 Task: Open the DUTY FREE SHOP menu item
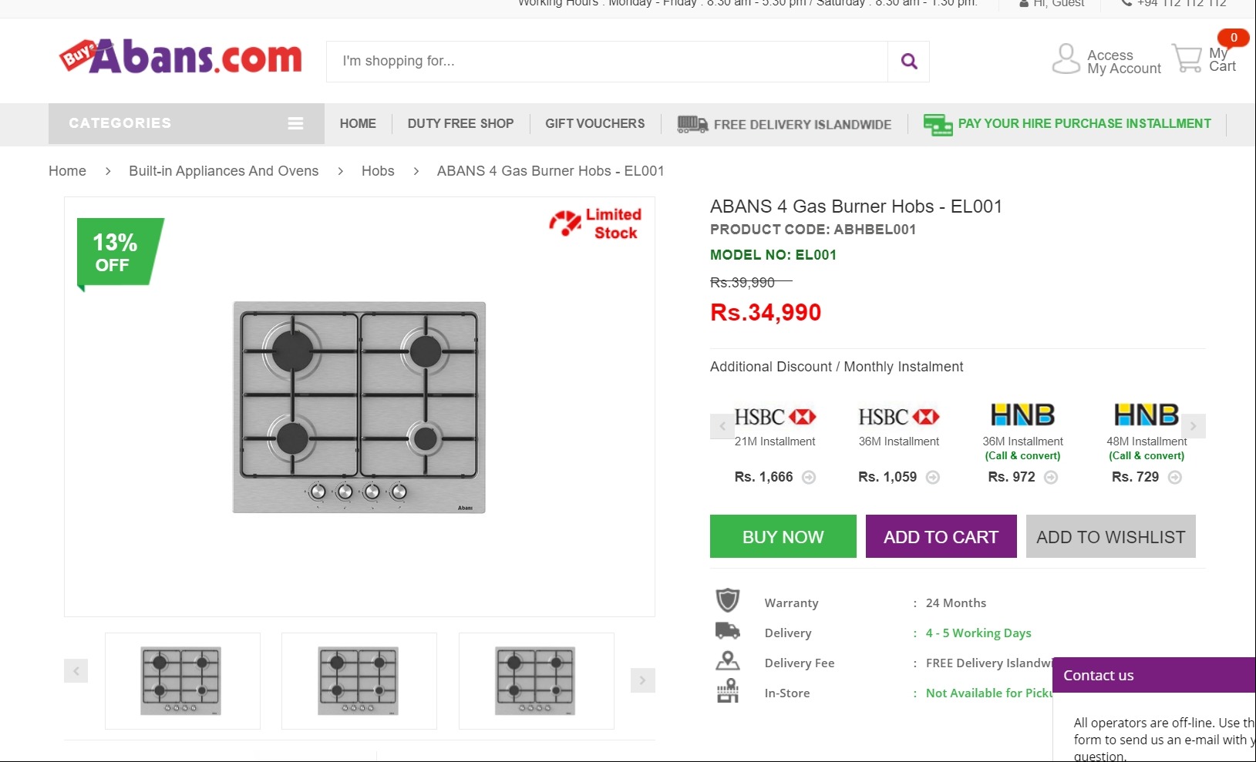[460, 123]
